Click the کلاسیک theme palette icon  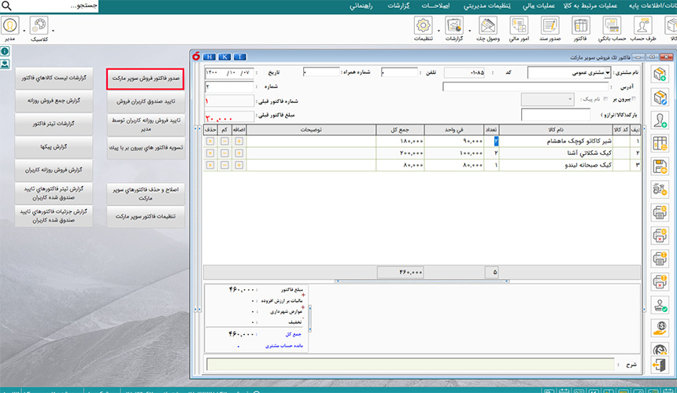[39, 28]
